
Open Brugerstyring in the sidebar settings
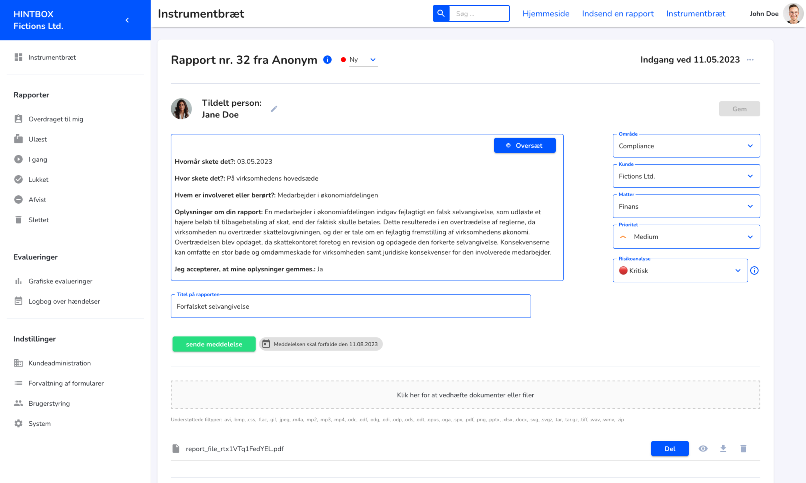point(49,403)
